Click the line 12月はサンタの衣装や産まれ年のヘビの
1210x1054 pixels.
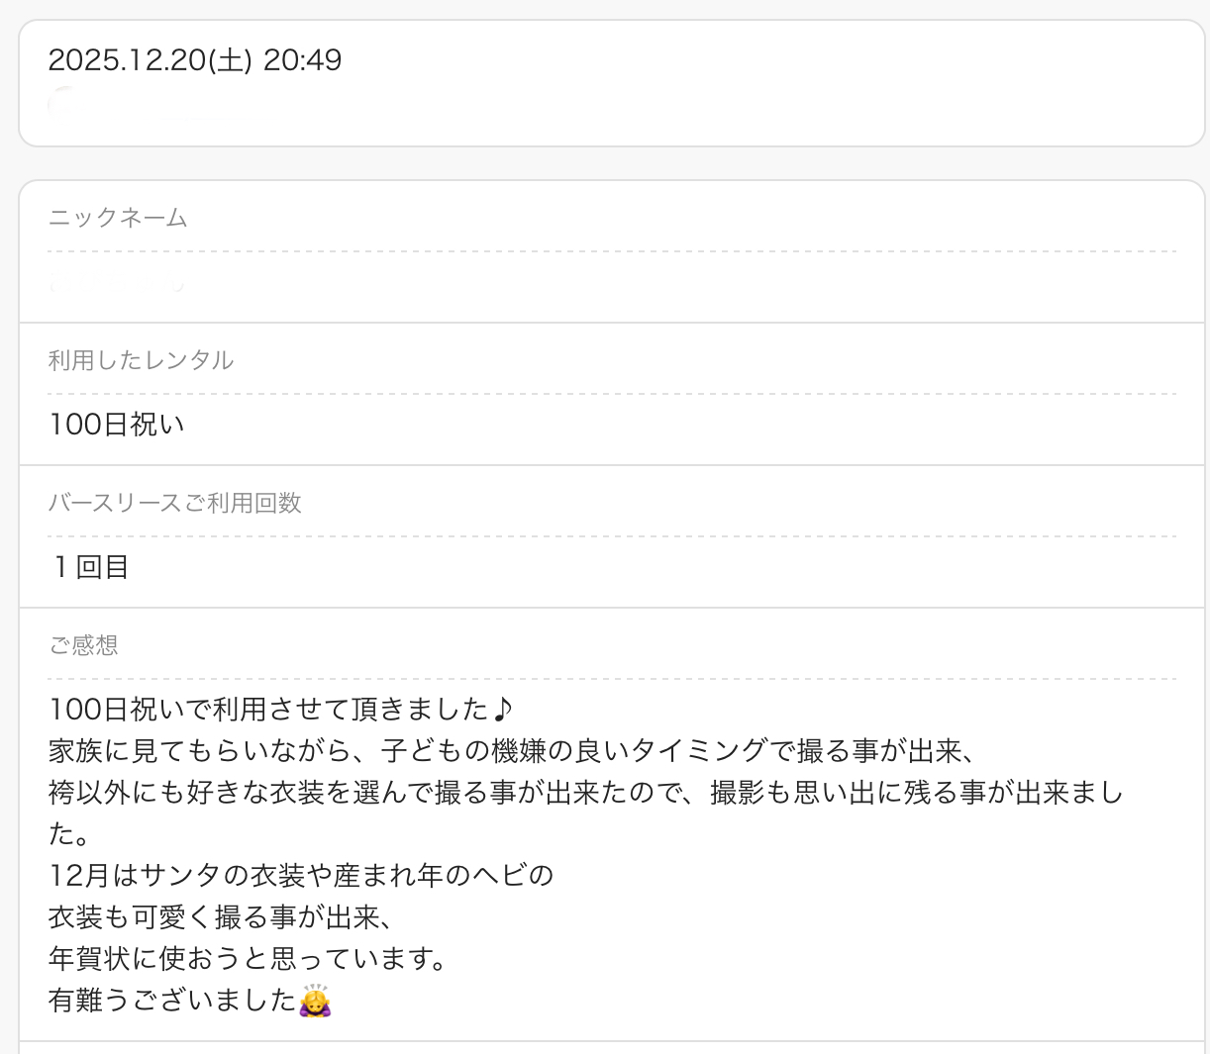coord(301,875)
